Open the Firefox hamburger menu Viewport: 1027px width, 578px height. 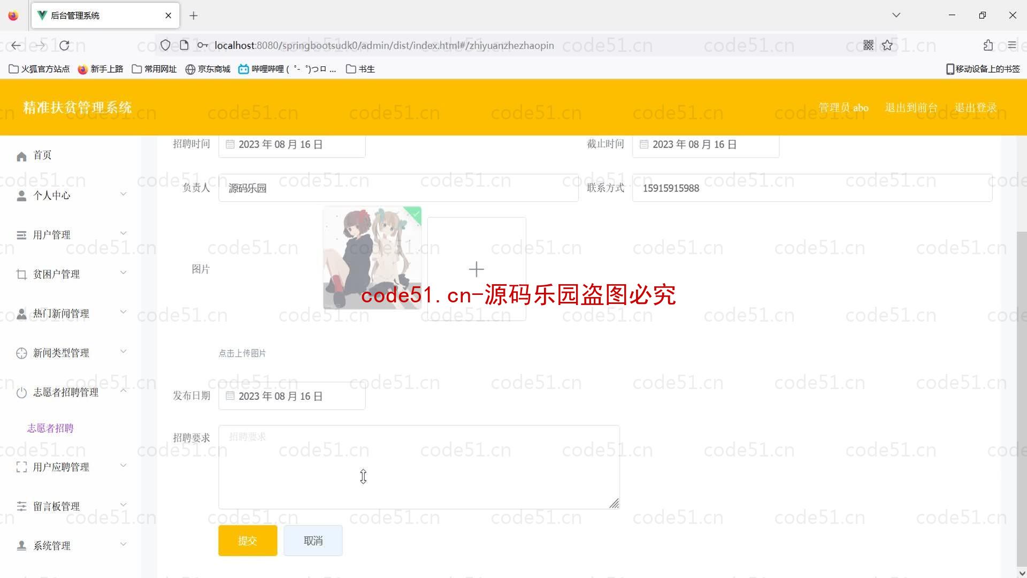click(x=1011, y=45)
